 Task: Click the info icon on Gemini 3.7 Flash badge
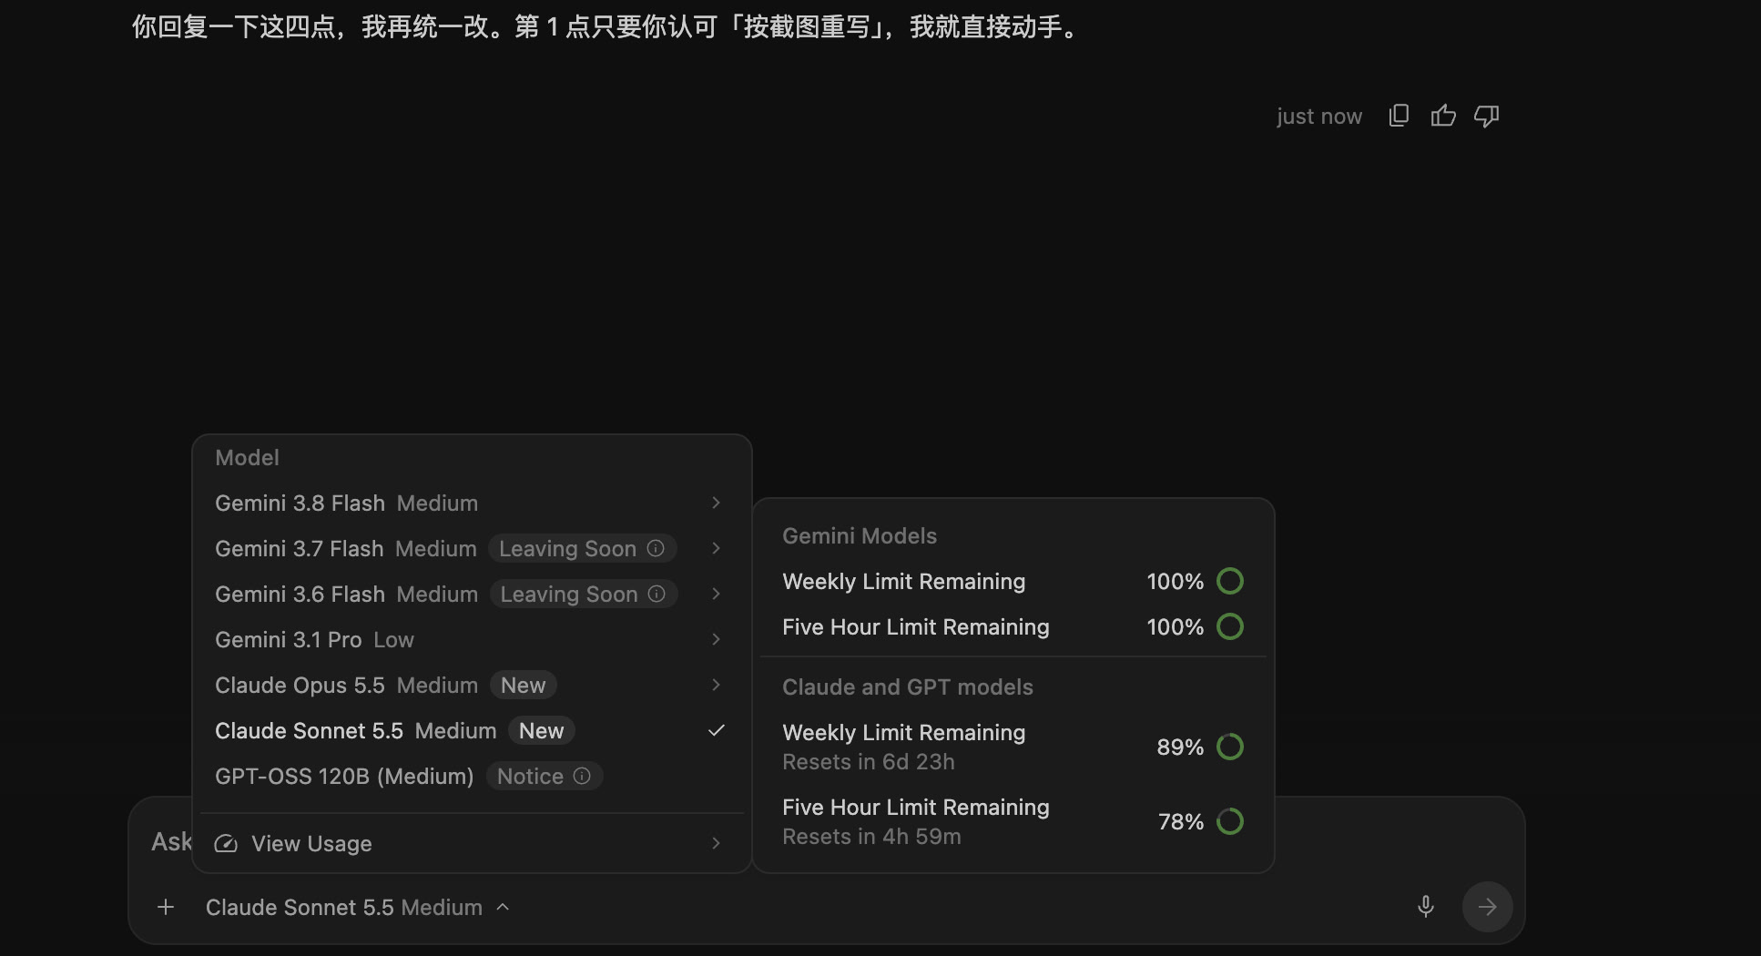pyautogui.click(x=656, y=548)
